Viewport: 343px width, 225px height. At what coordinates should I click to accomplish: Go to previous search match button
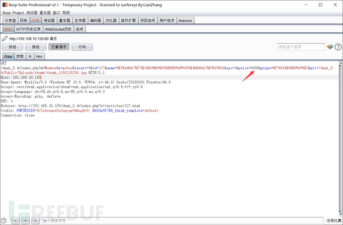pos(15,221)
